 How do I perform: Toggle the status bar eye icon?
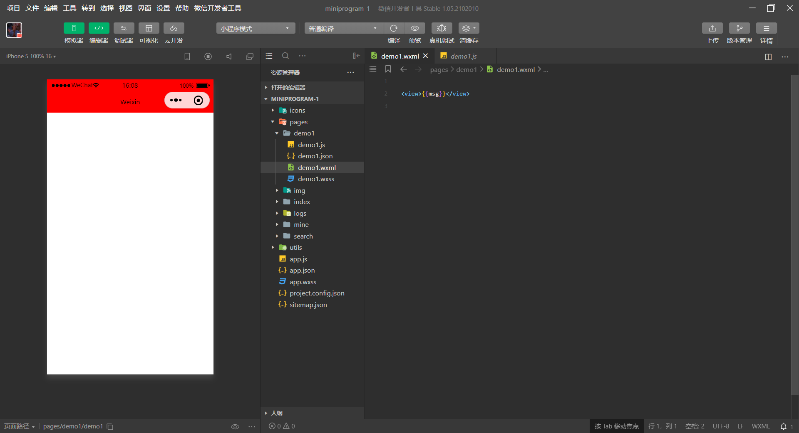click(x=235, y=426)
